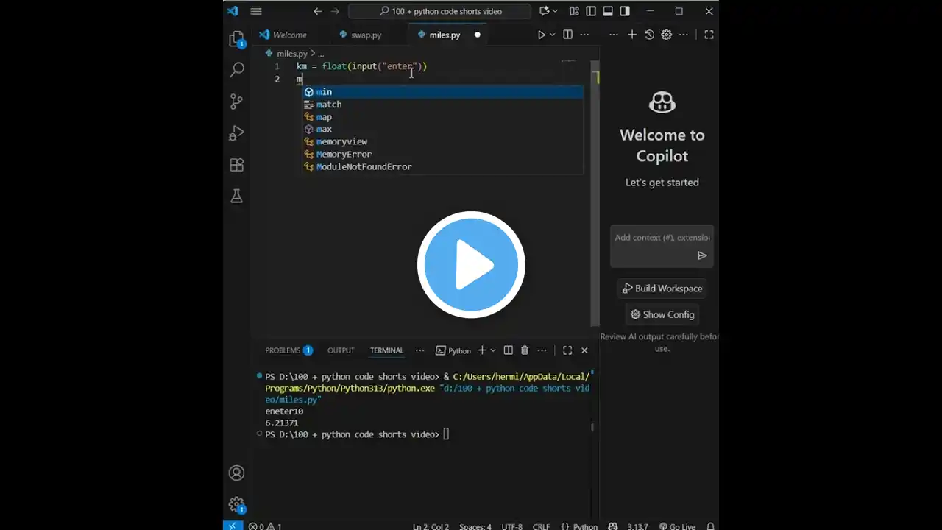Open the PROBLEMS panel tab
The height and width of the screenshot is (530, 942).
pos(288,350)
